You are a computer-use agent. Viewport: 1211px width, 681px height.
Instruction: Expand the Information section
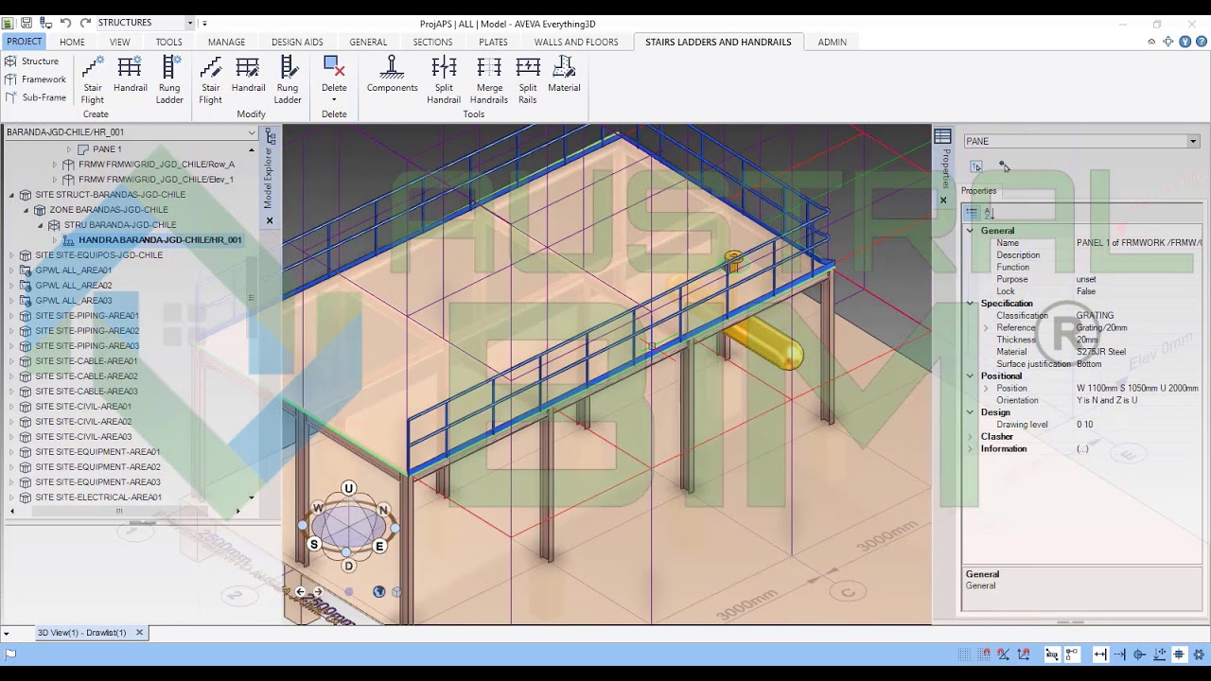click(x=970, y=449)
